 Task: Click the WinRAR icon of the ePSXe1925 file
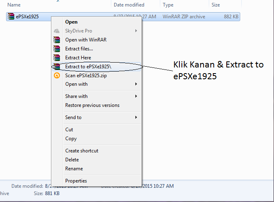(11, 17)
